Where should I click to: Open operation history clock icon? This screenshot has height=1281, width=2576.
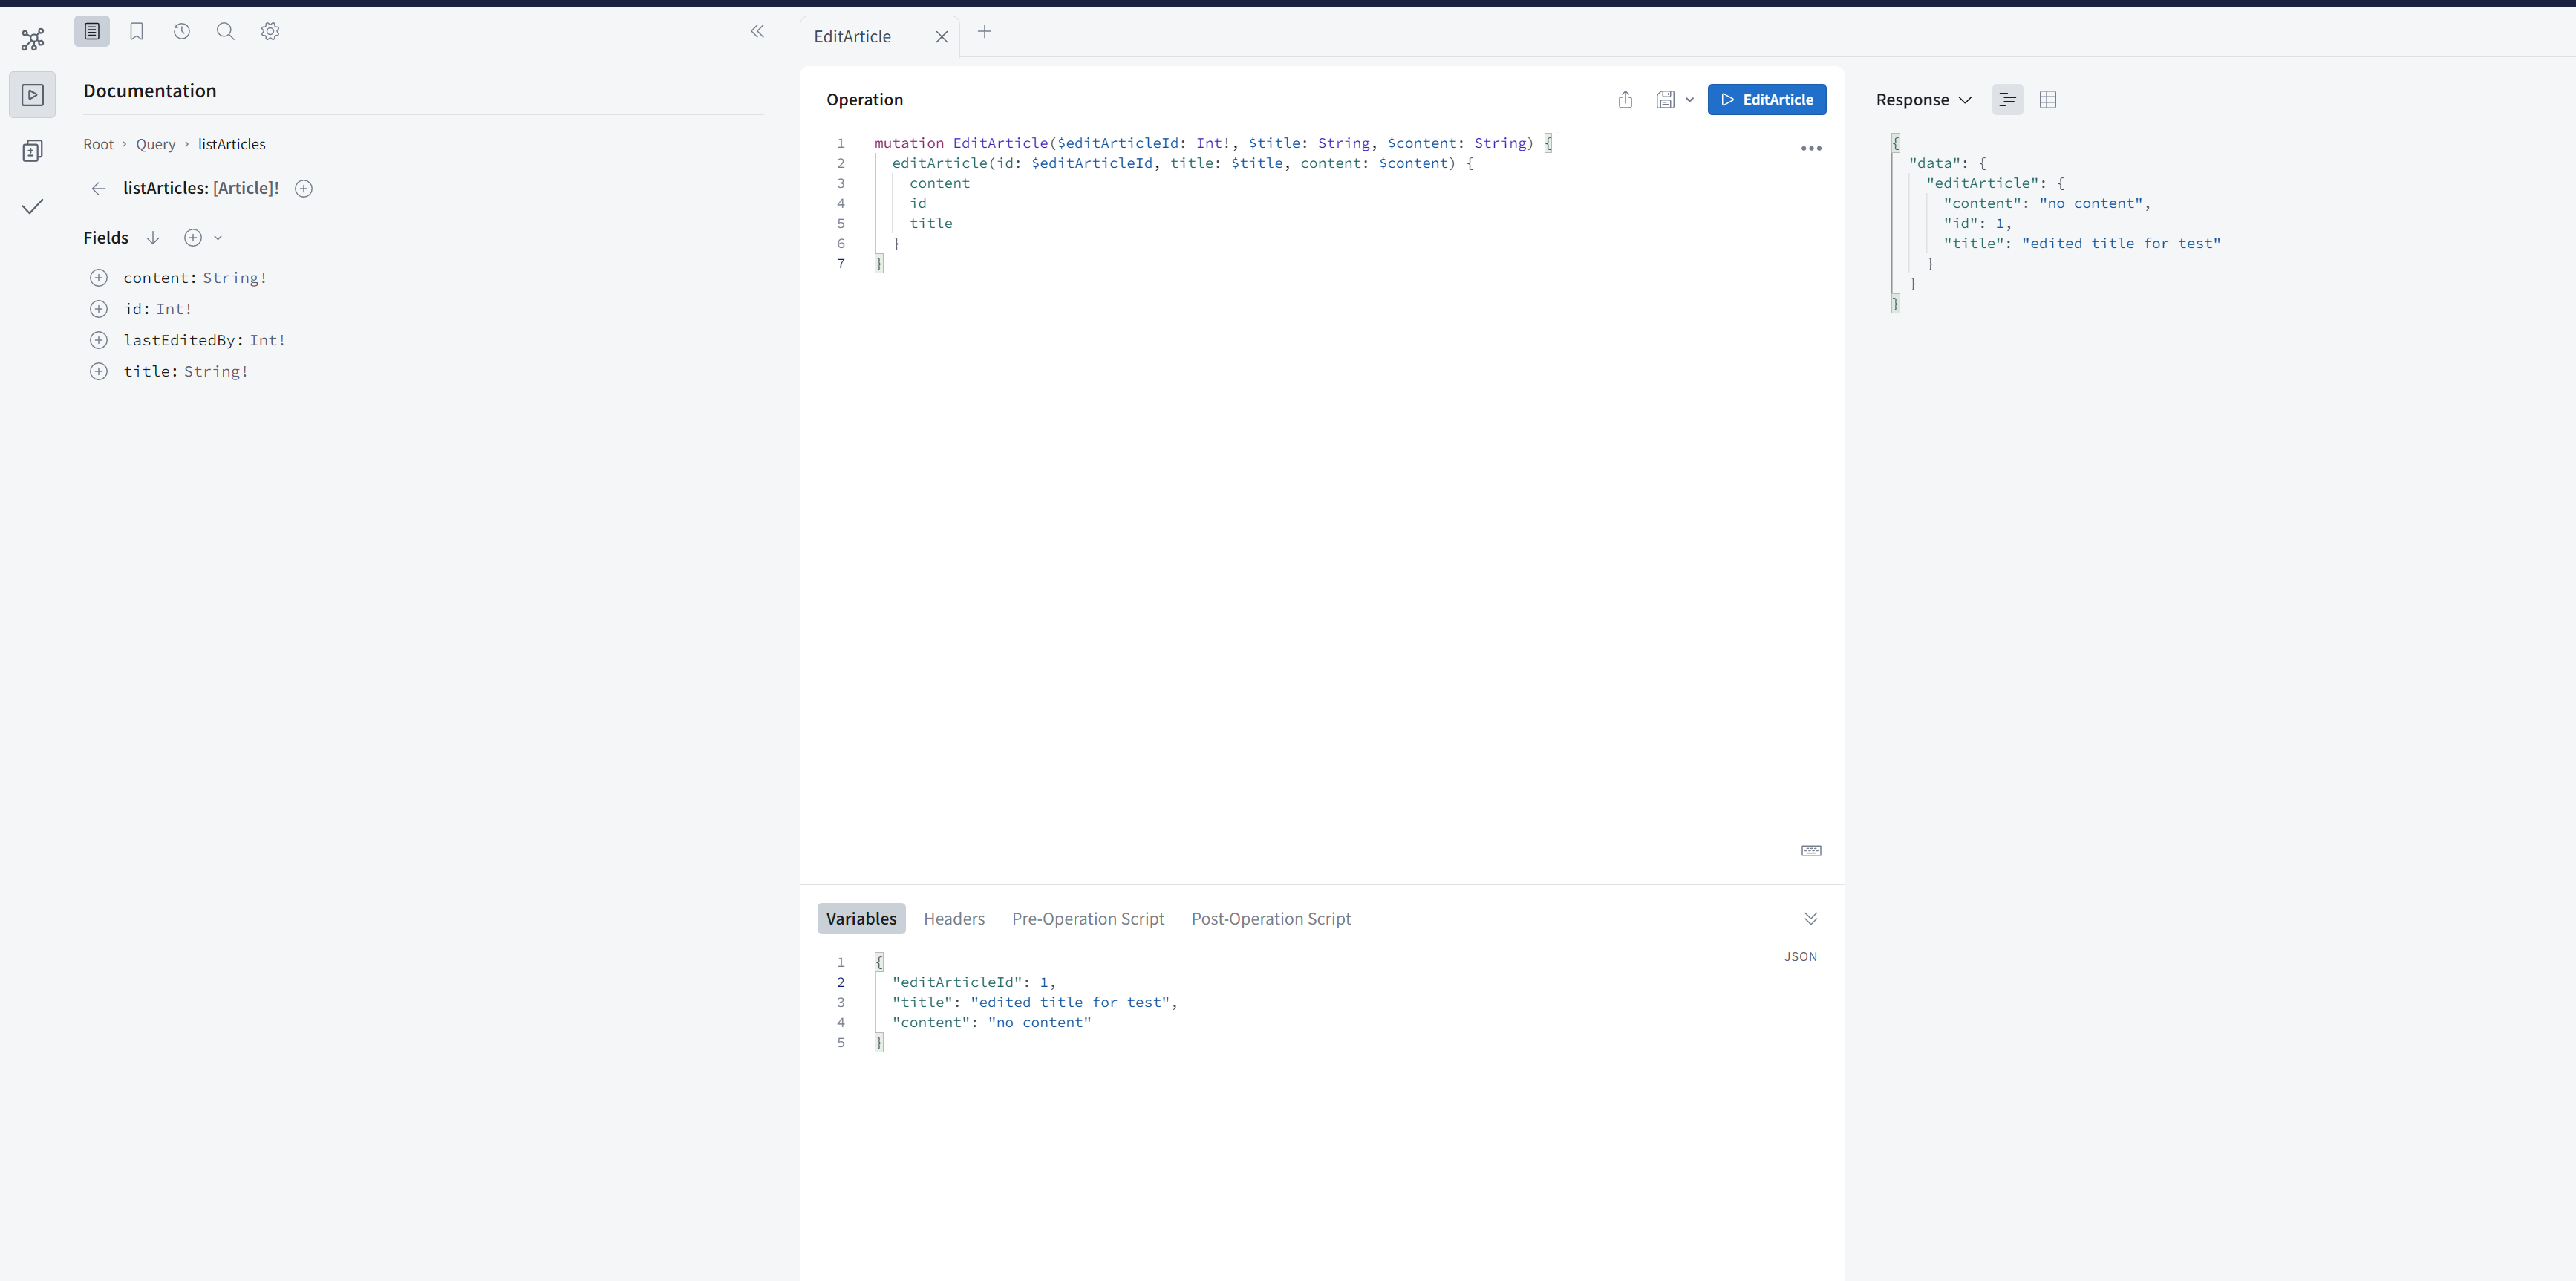[181, 32]
